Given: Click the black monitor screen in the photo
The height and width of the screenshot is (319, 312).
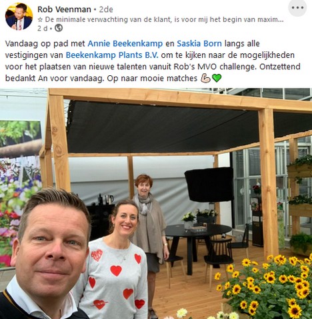Looking at the screenshot, I should point(209,184).
